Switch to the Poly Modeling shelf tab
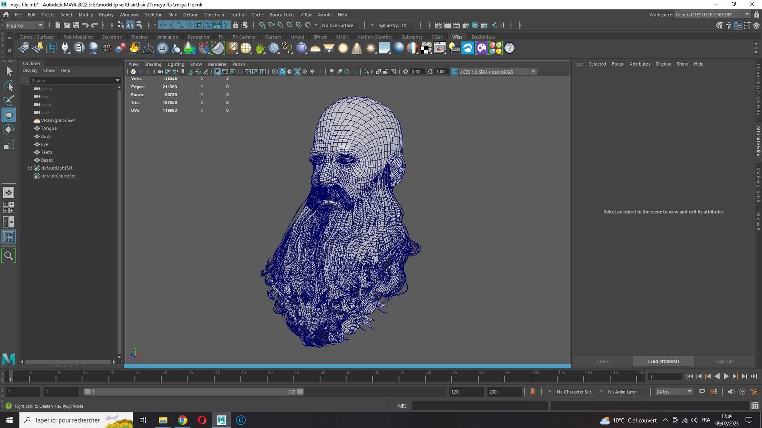Image resolution: width=762 pixels, height=428 pixels. coord(78,37)
